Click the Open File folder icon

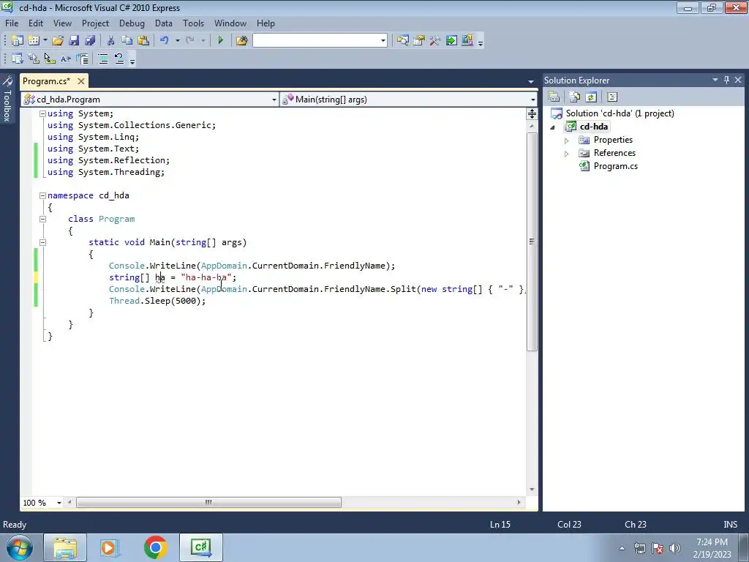tap(58, 41)
